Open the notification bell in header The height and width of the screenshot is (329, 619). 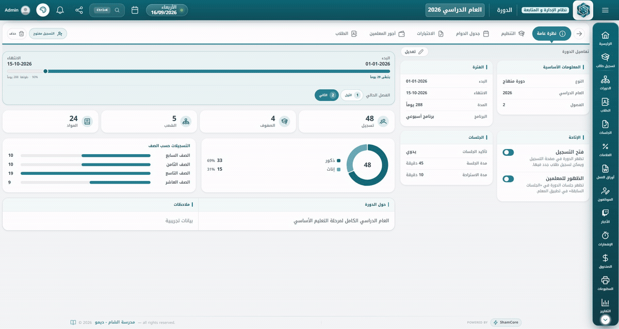pos(60,10)
